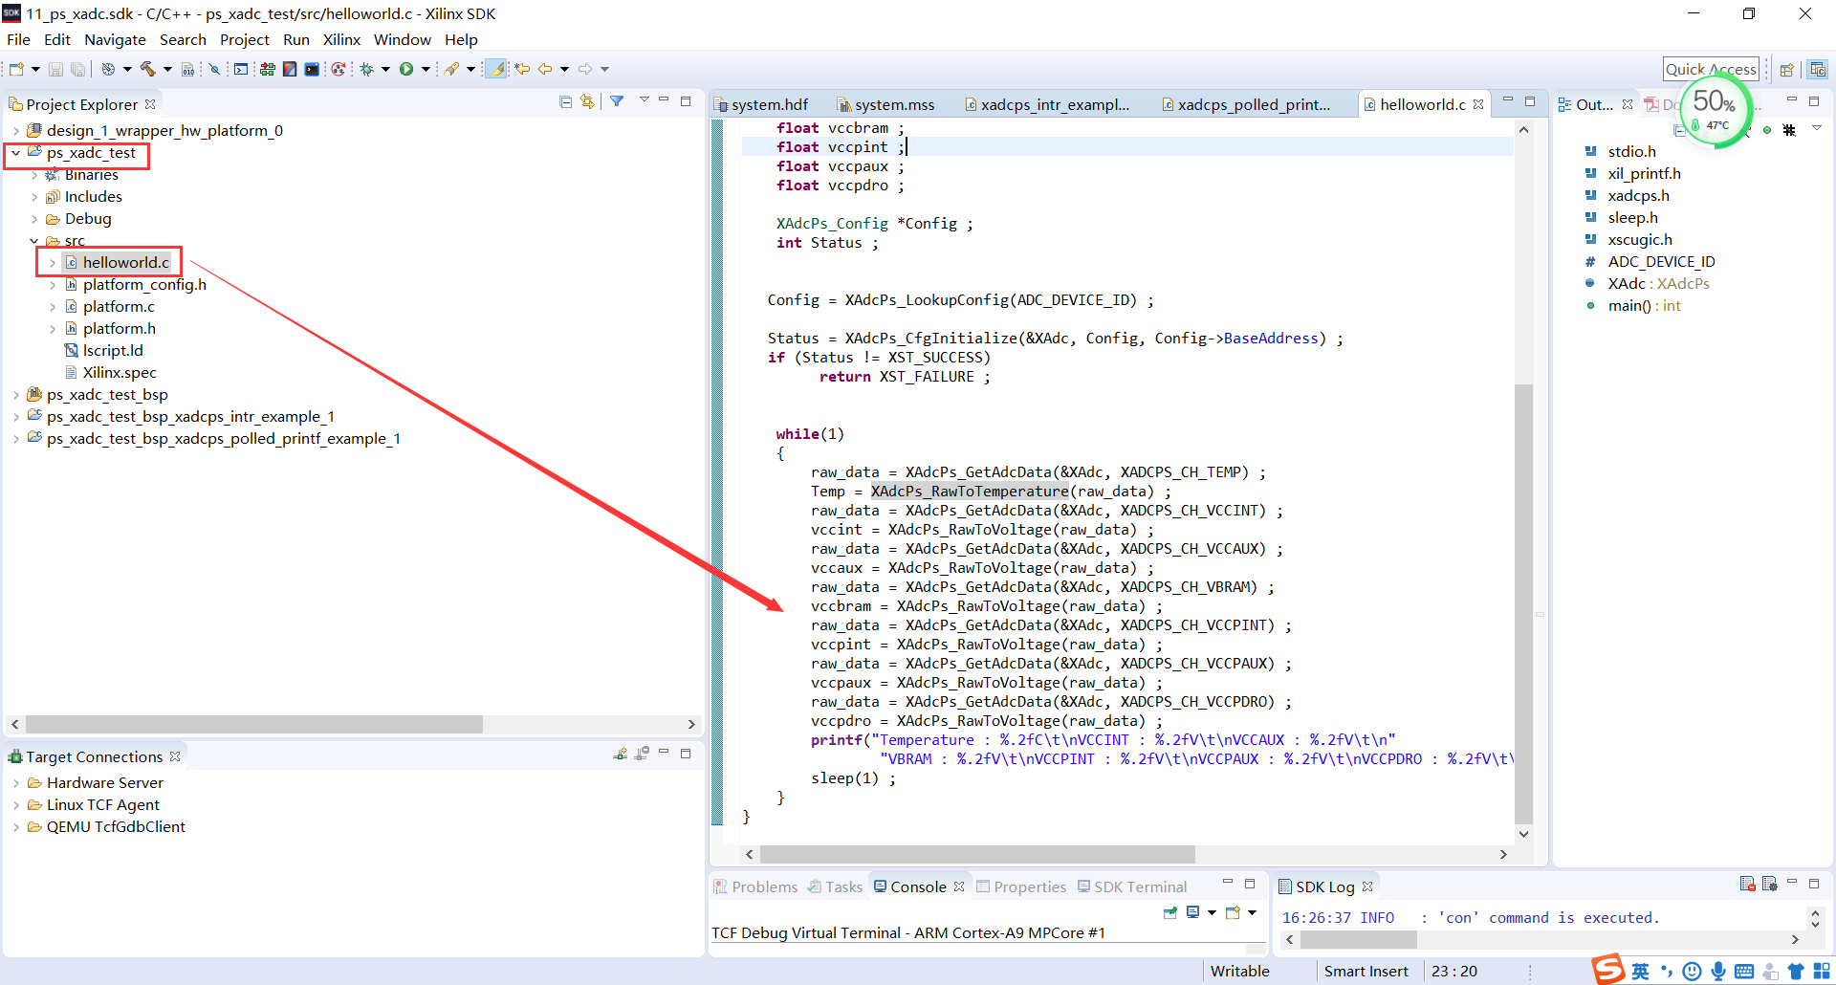This screenshot has height=985, width=1836.
Task: Expand the Includes folder arrow
Action: [x=34, y=197]
